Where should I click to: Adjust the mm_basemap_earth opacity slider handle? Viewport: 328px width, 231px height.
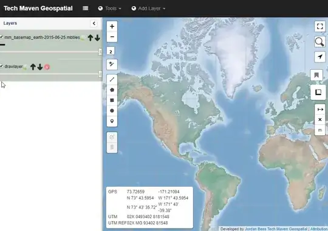(x=100, y=52)
